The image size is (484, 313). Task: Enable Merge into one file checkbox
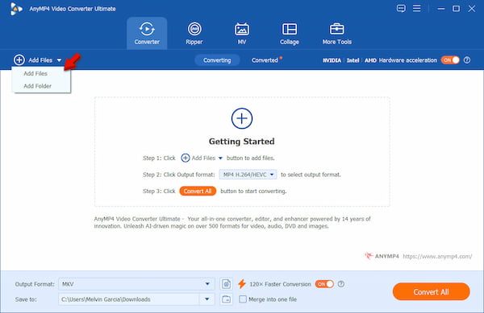pyautogui.click(x=243, y=299)
